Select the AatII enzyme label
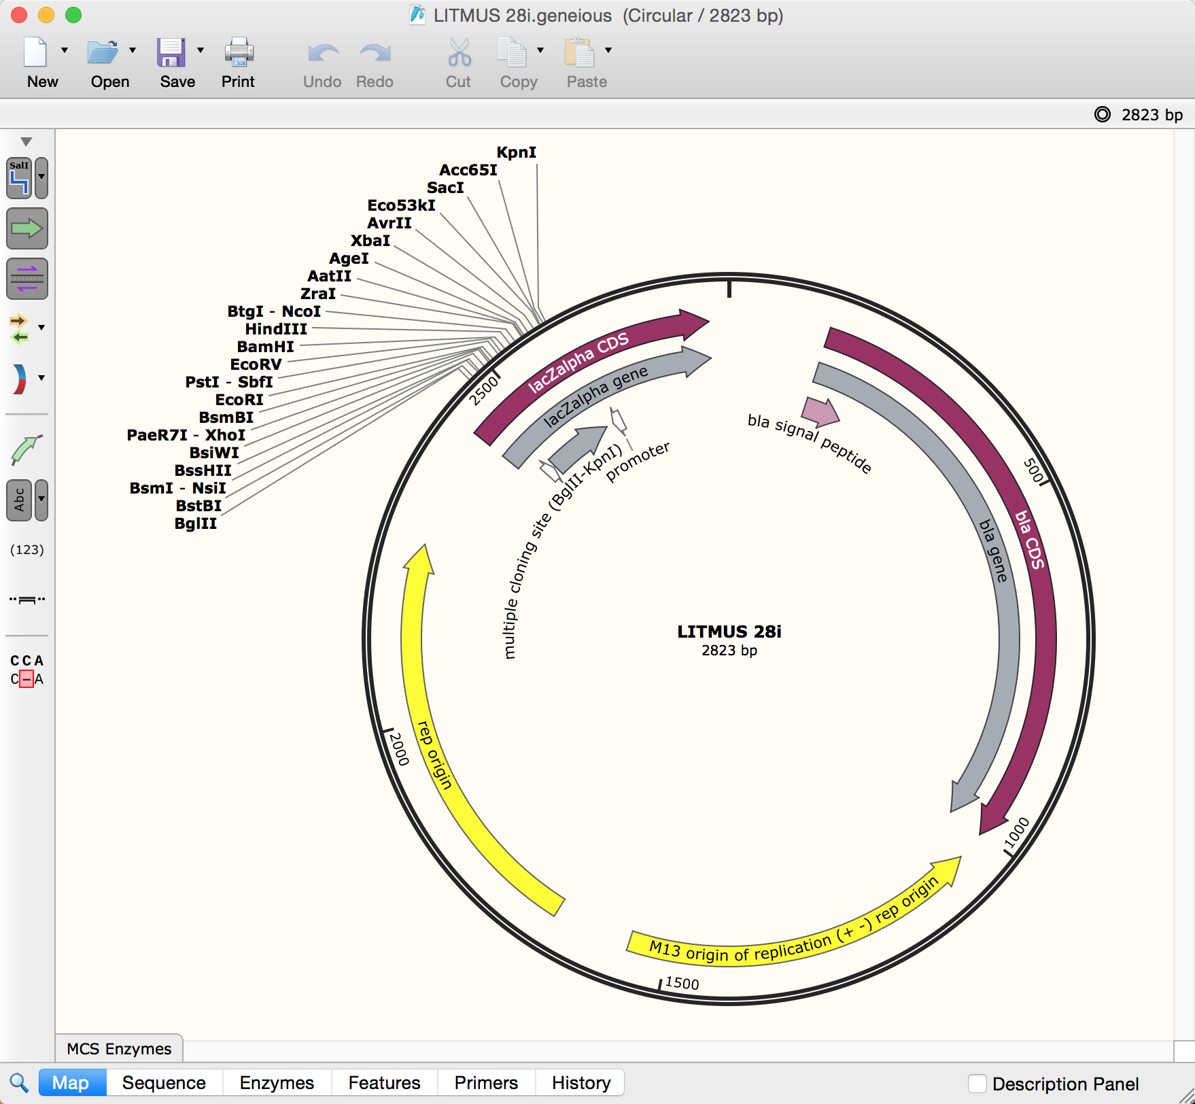The width and height of the screenshot is (1195, 1104). 330,276
